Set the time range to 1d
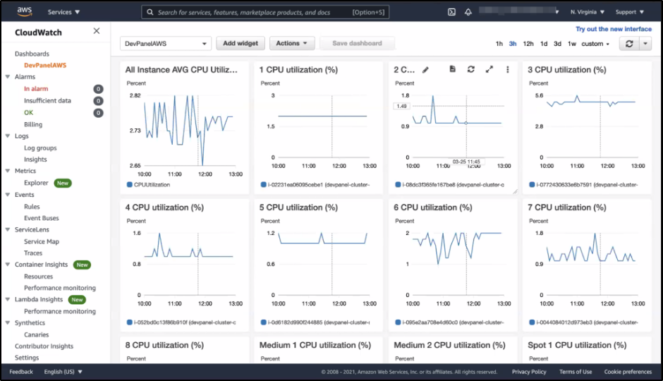Viewport: 663px width, 381px height. pyautogui.click(x=544, y=44)
